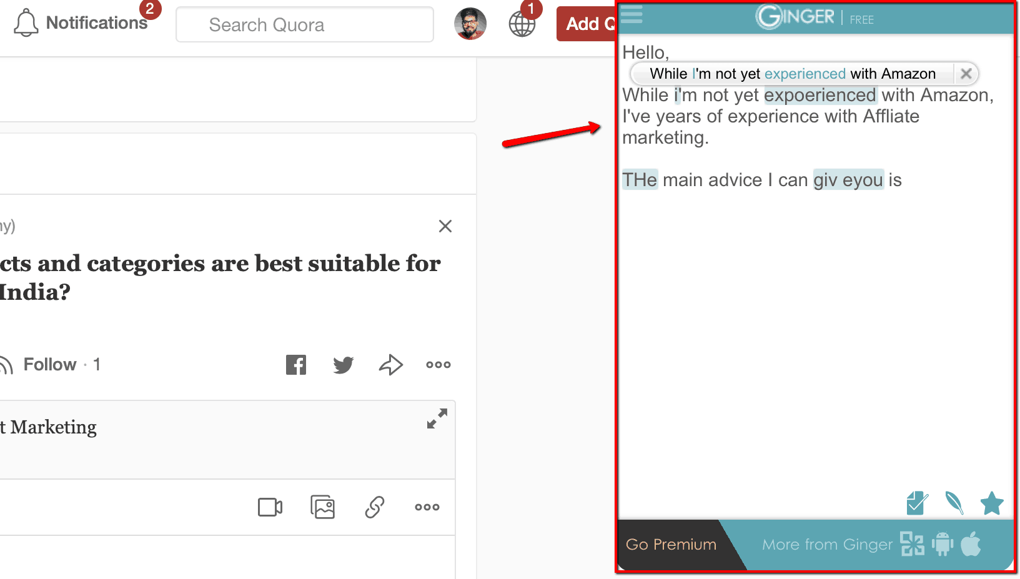Click Go Premium in Ginger

pyautogui.click(x=671, y=545)
